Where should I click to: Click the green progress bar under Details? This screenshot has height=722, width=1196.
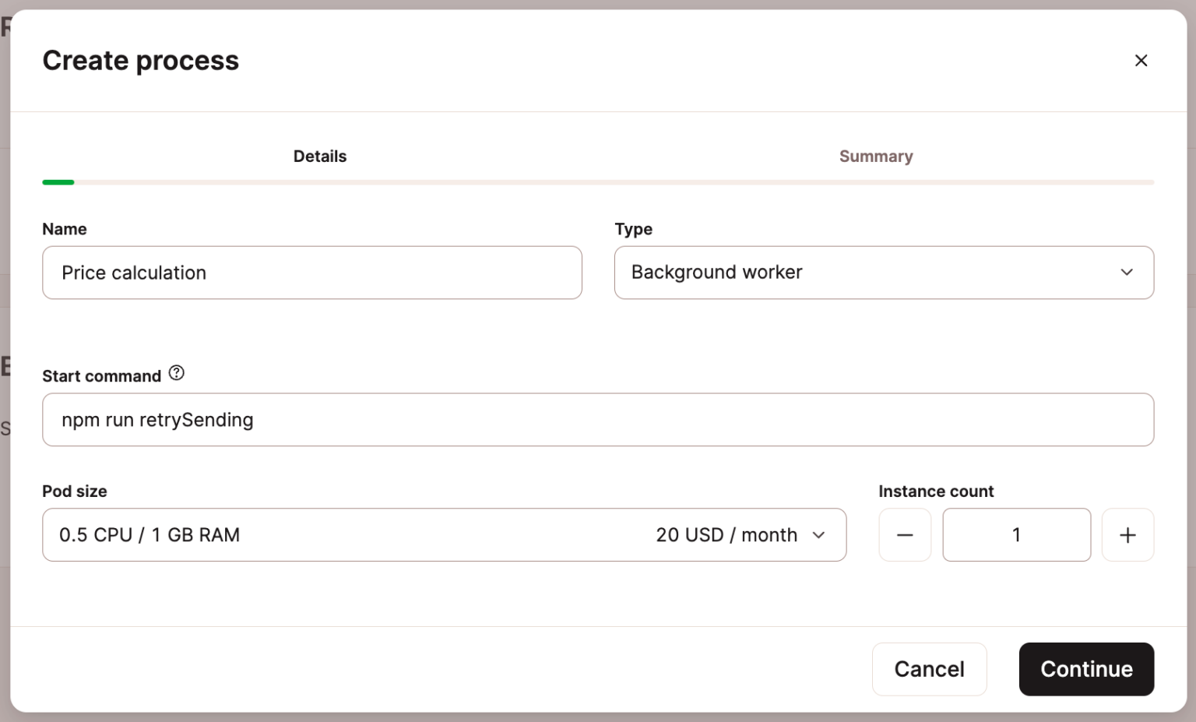coord(58,181)
